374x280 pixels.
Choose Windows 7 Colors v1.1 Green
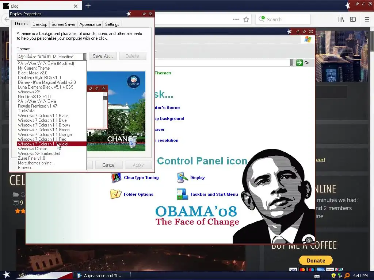coord(52,130)
